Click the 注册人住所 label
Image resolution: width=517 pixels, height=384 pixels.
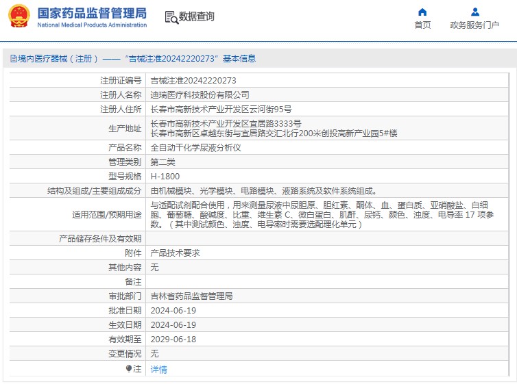click(121, 110)
